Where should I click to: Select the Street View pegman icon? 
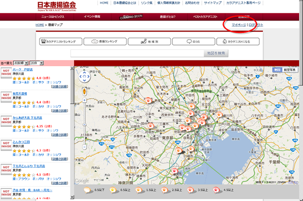pyautogui.click(x=85, y=91)
